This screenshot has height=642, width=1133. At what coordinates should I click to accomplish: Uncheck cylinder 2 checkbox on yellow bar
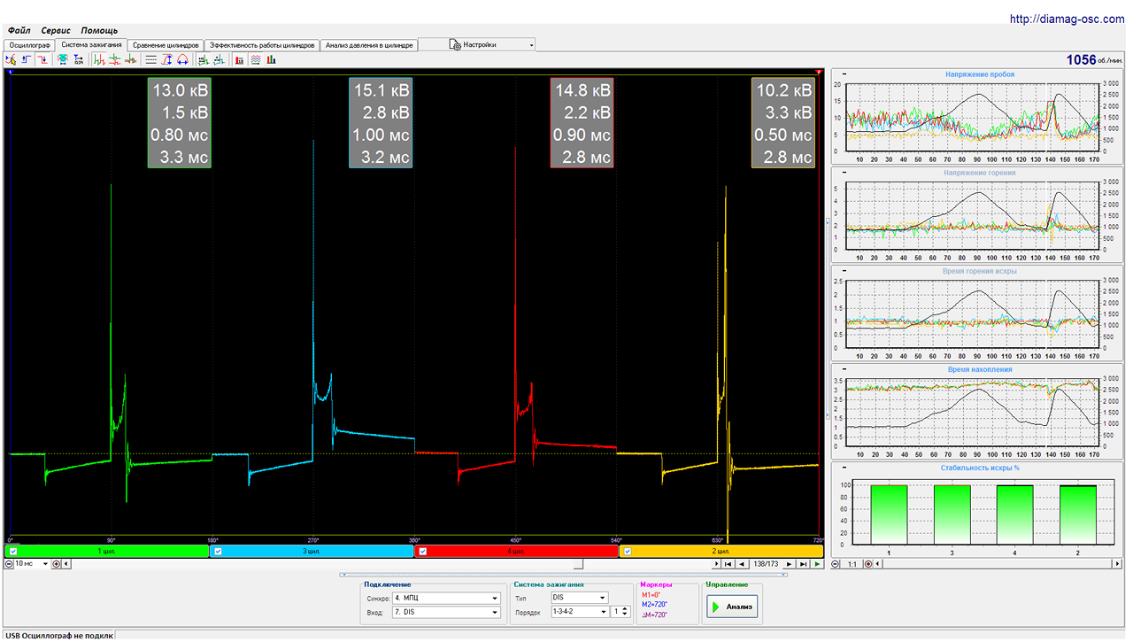628,551
